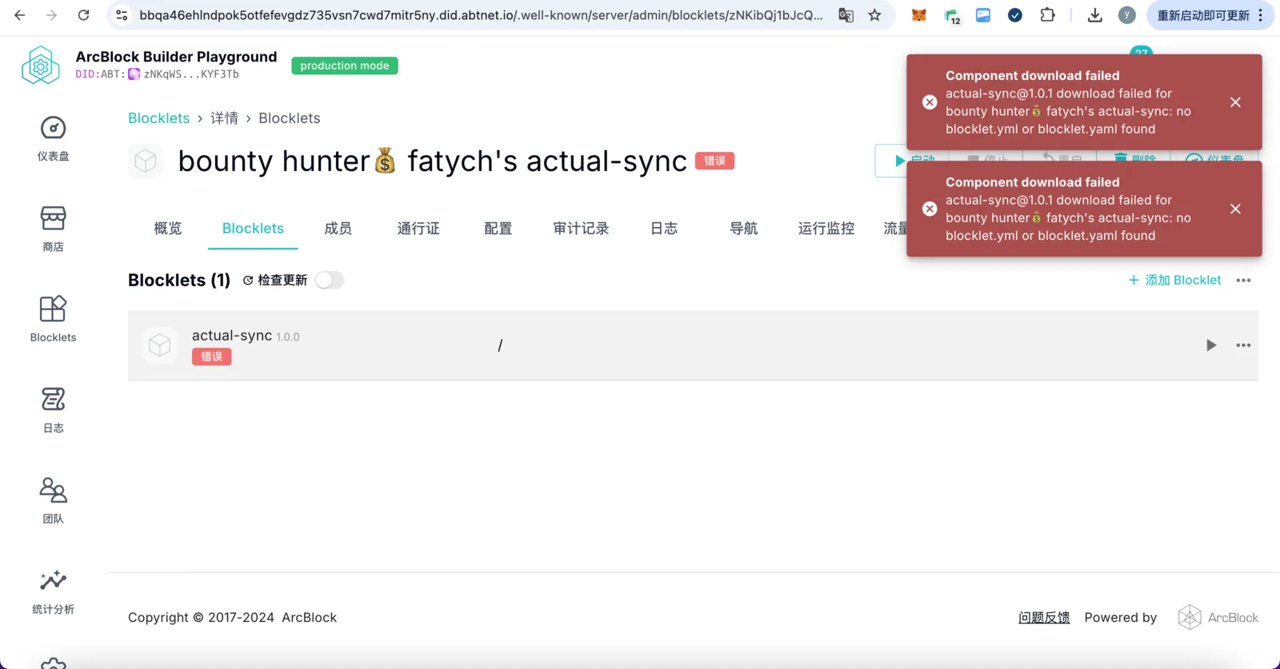Switch to the 通行证 tab
This screenshot has width=1280, height=669.
pos(418,229)
